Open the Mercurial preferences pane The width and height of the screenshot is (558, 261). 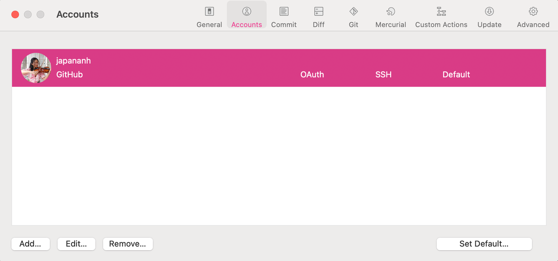[391, 17]
